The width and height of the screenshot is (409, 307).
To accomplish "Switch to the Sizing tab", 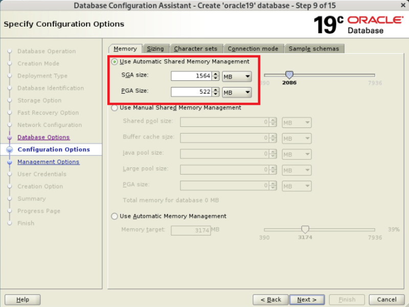I will point(155,49).
